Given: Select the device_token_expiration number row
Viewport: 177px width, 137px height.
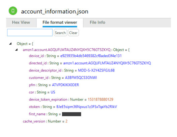Looking at the screenshot, I should point(71,99).
